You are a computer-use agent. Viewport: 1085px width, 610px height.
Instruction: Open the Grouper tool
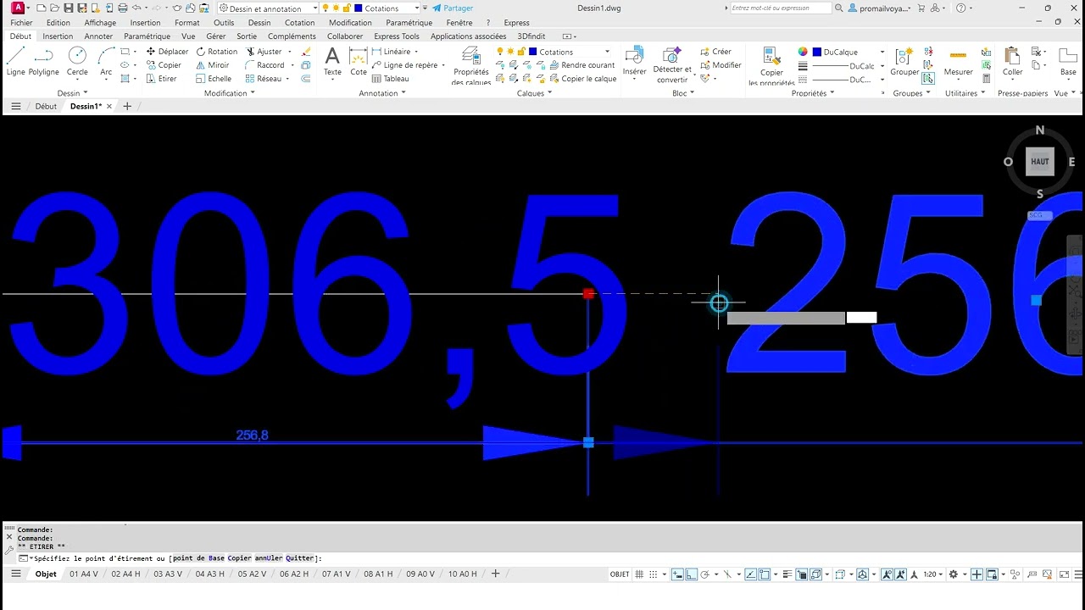[904, 61]
